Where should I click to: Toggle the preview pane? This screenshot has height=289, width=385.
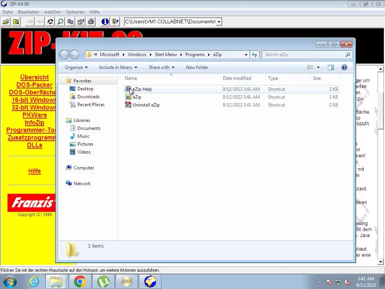[331, 67]
